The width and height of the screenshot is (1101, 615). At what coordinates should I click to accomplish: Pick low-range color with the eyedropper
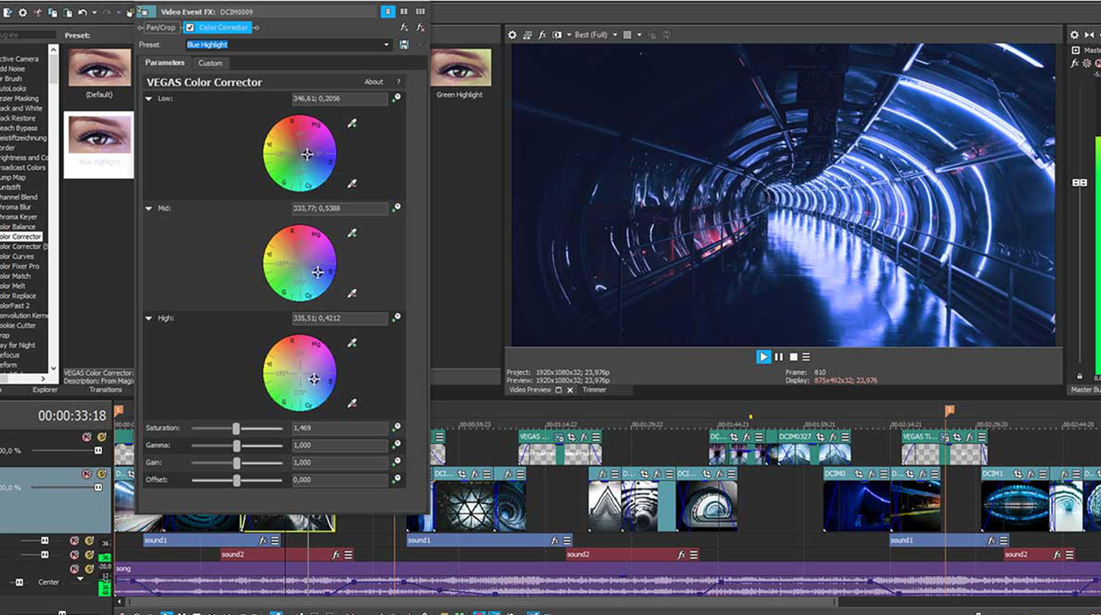click(353, 124)
